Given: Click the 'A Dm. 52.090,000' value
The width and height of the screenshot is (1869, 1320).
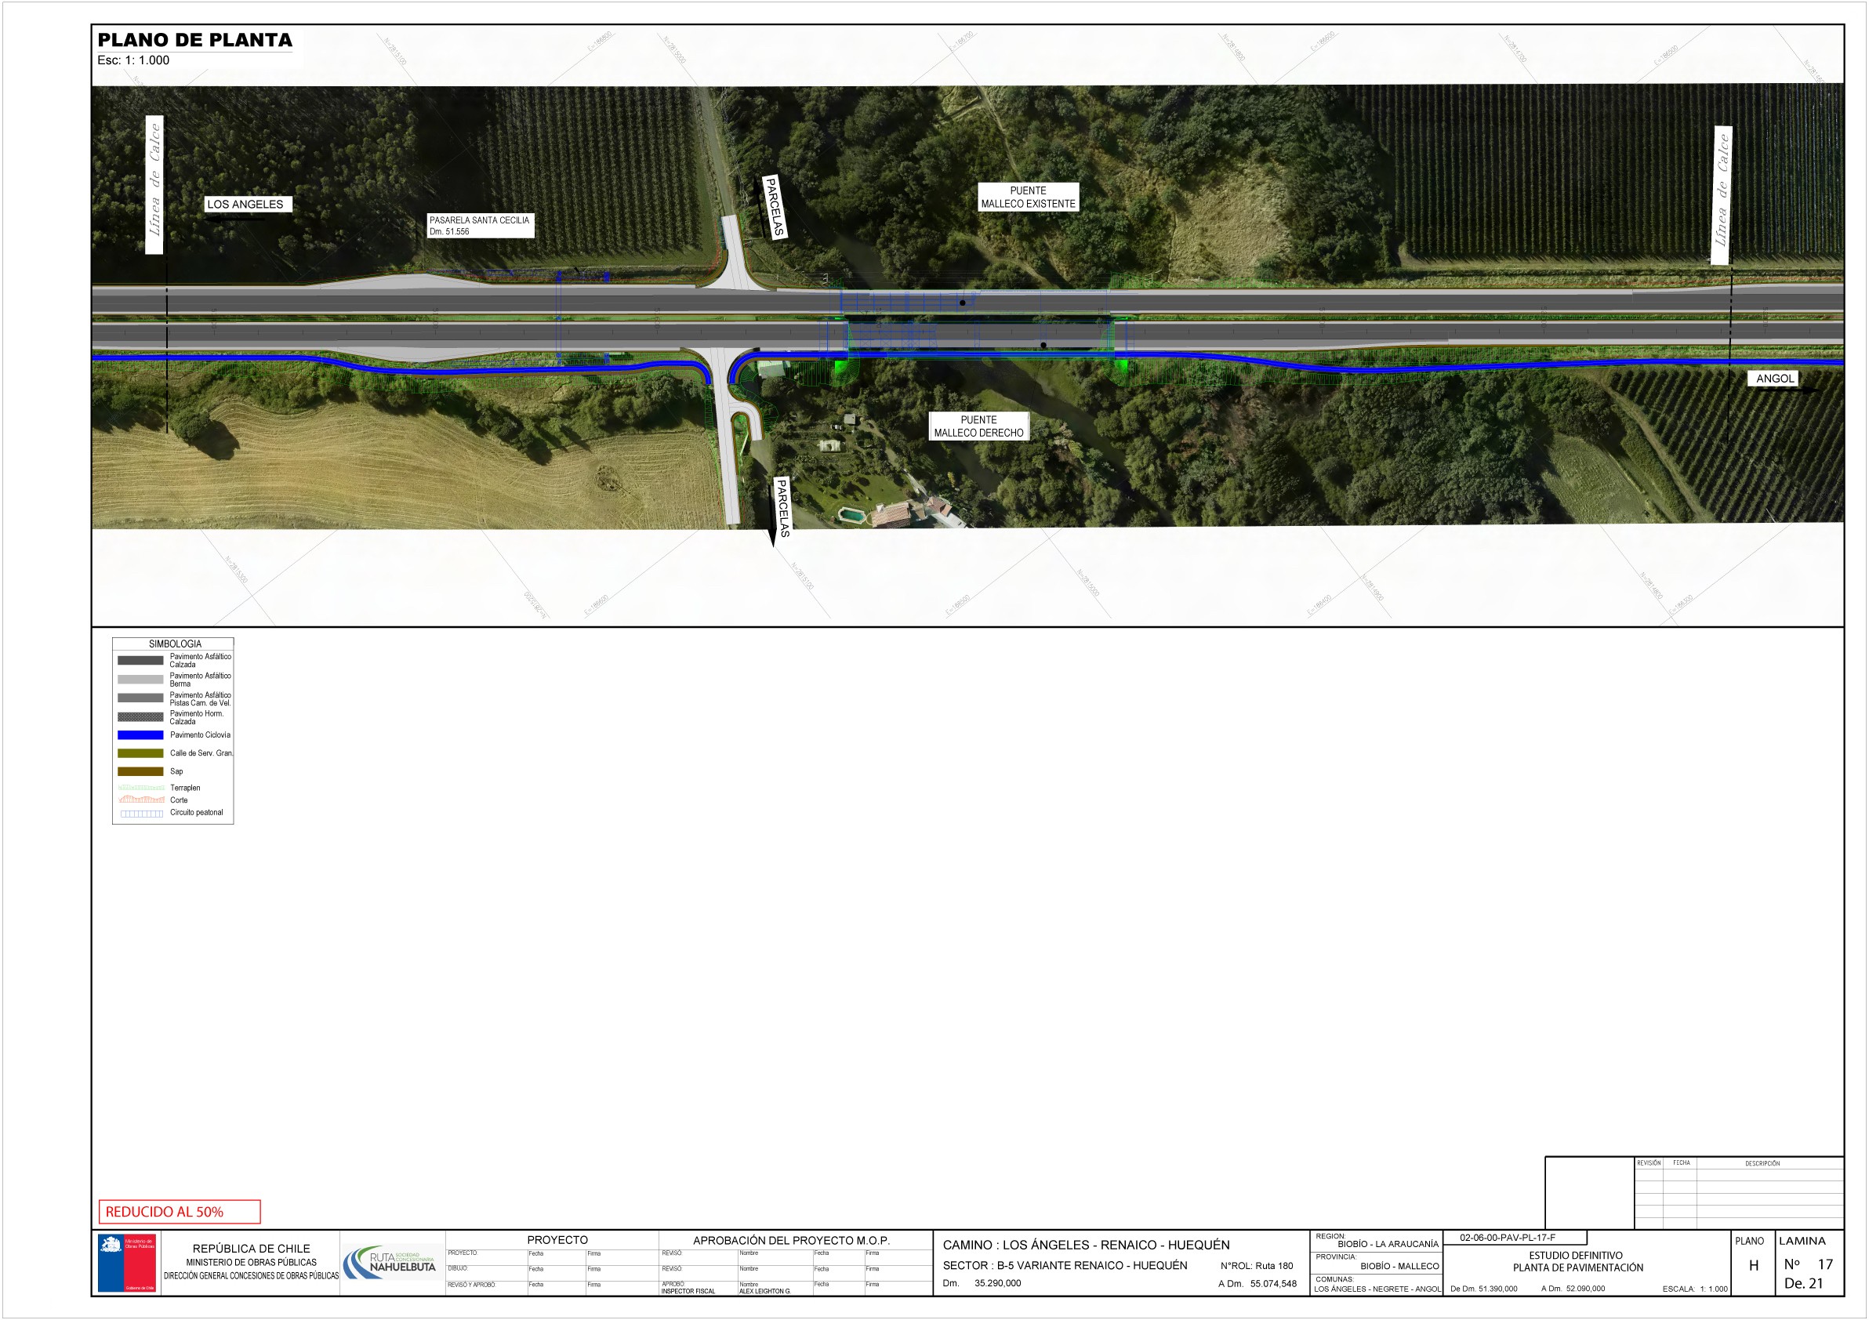Looking at the screenshot, I should coord(1573,1289).
